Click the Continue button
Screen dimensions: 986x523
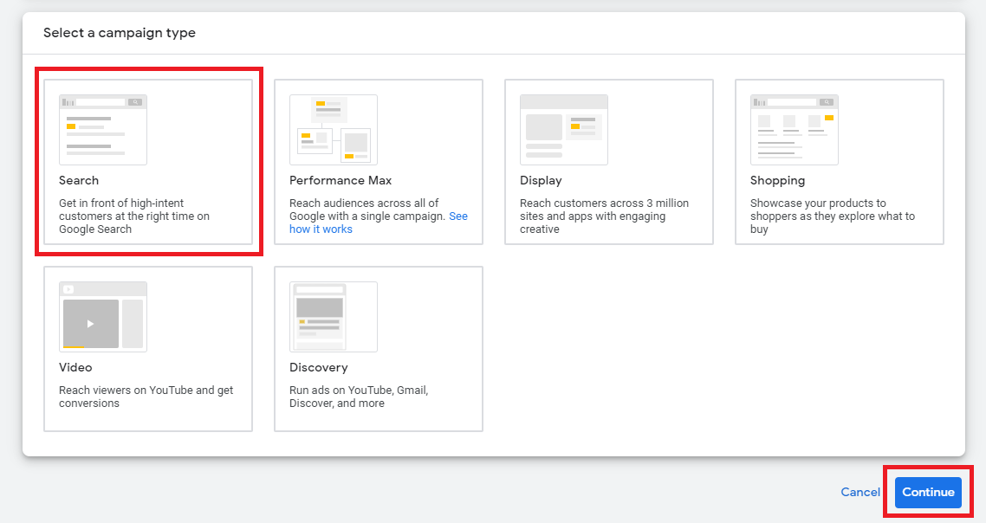928,492
